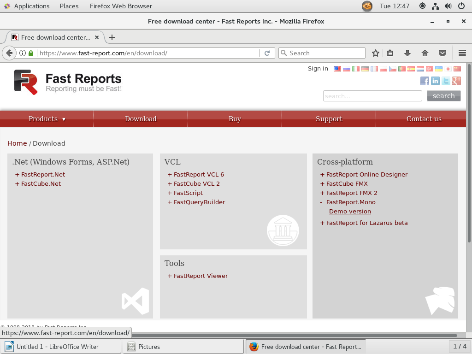472x354 pixels.
Task: Open the Facebook social icon
Action: pyautogui.click(x=425, y=81)
